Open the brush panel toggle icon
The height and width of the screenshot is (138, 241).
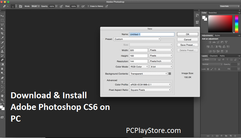[x=21, y=6]
